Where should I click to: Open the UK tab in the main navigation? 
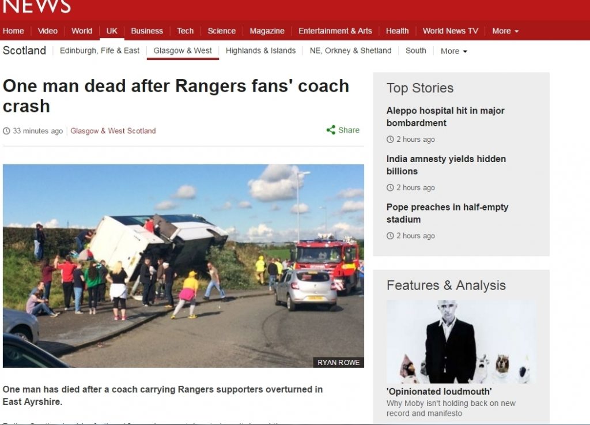coord(112,31)
